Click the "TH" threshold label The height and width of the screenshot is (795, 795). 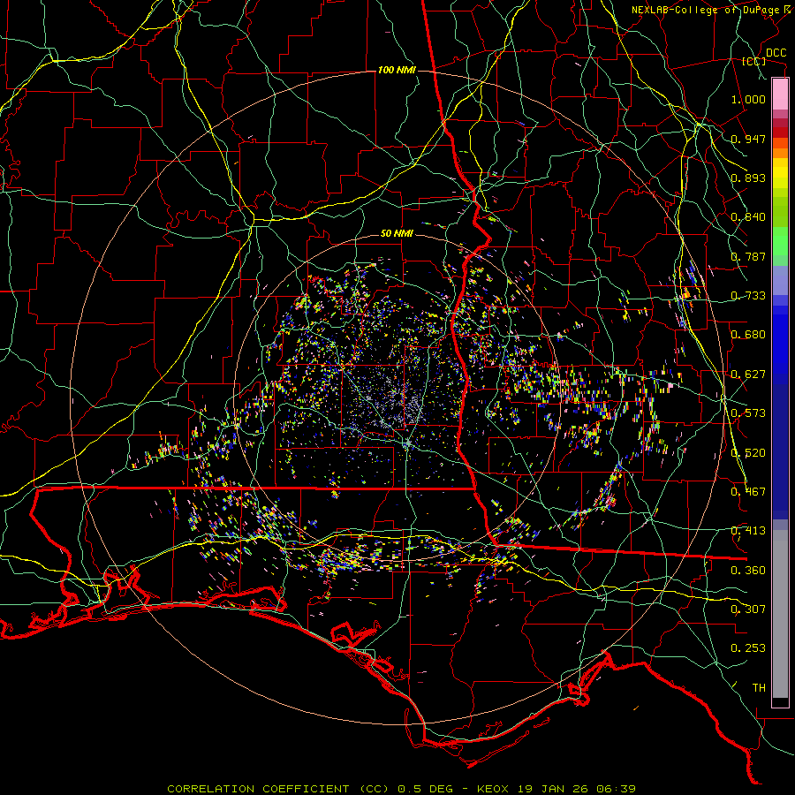pyautogui.click(x=759, y=688)
